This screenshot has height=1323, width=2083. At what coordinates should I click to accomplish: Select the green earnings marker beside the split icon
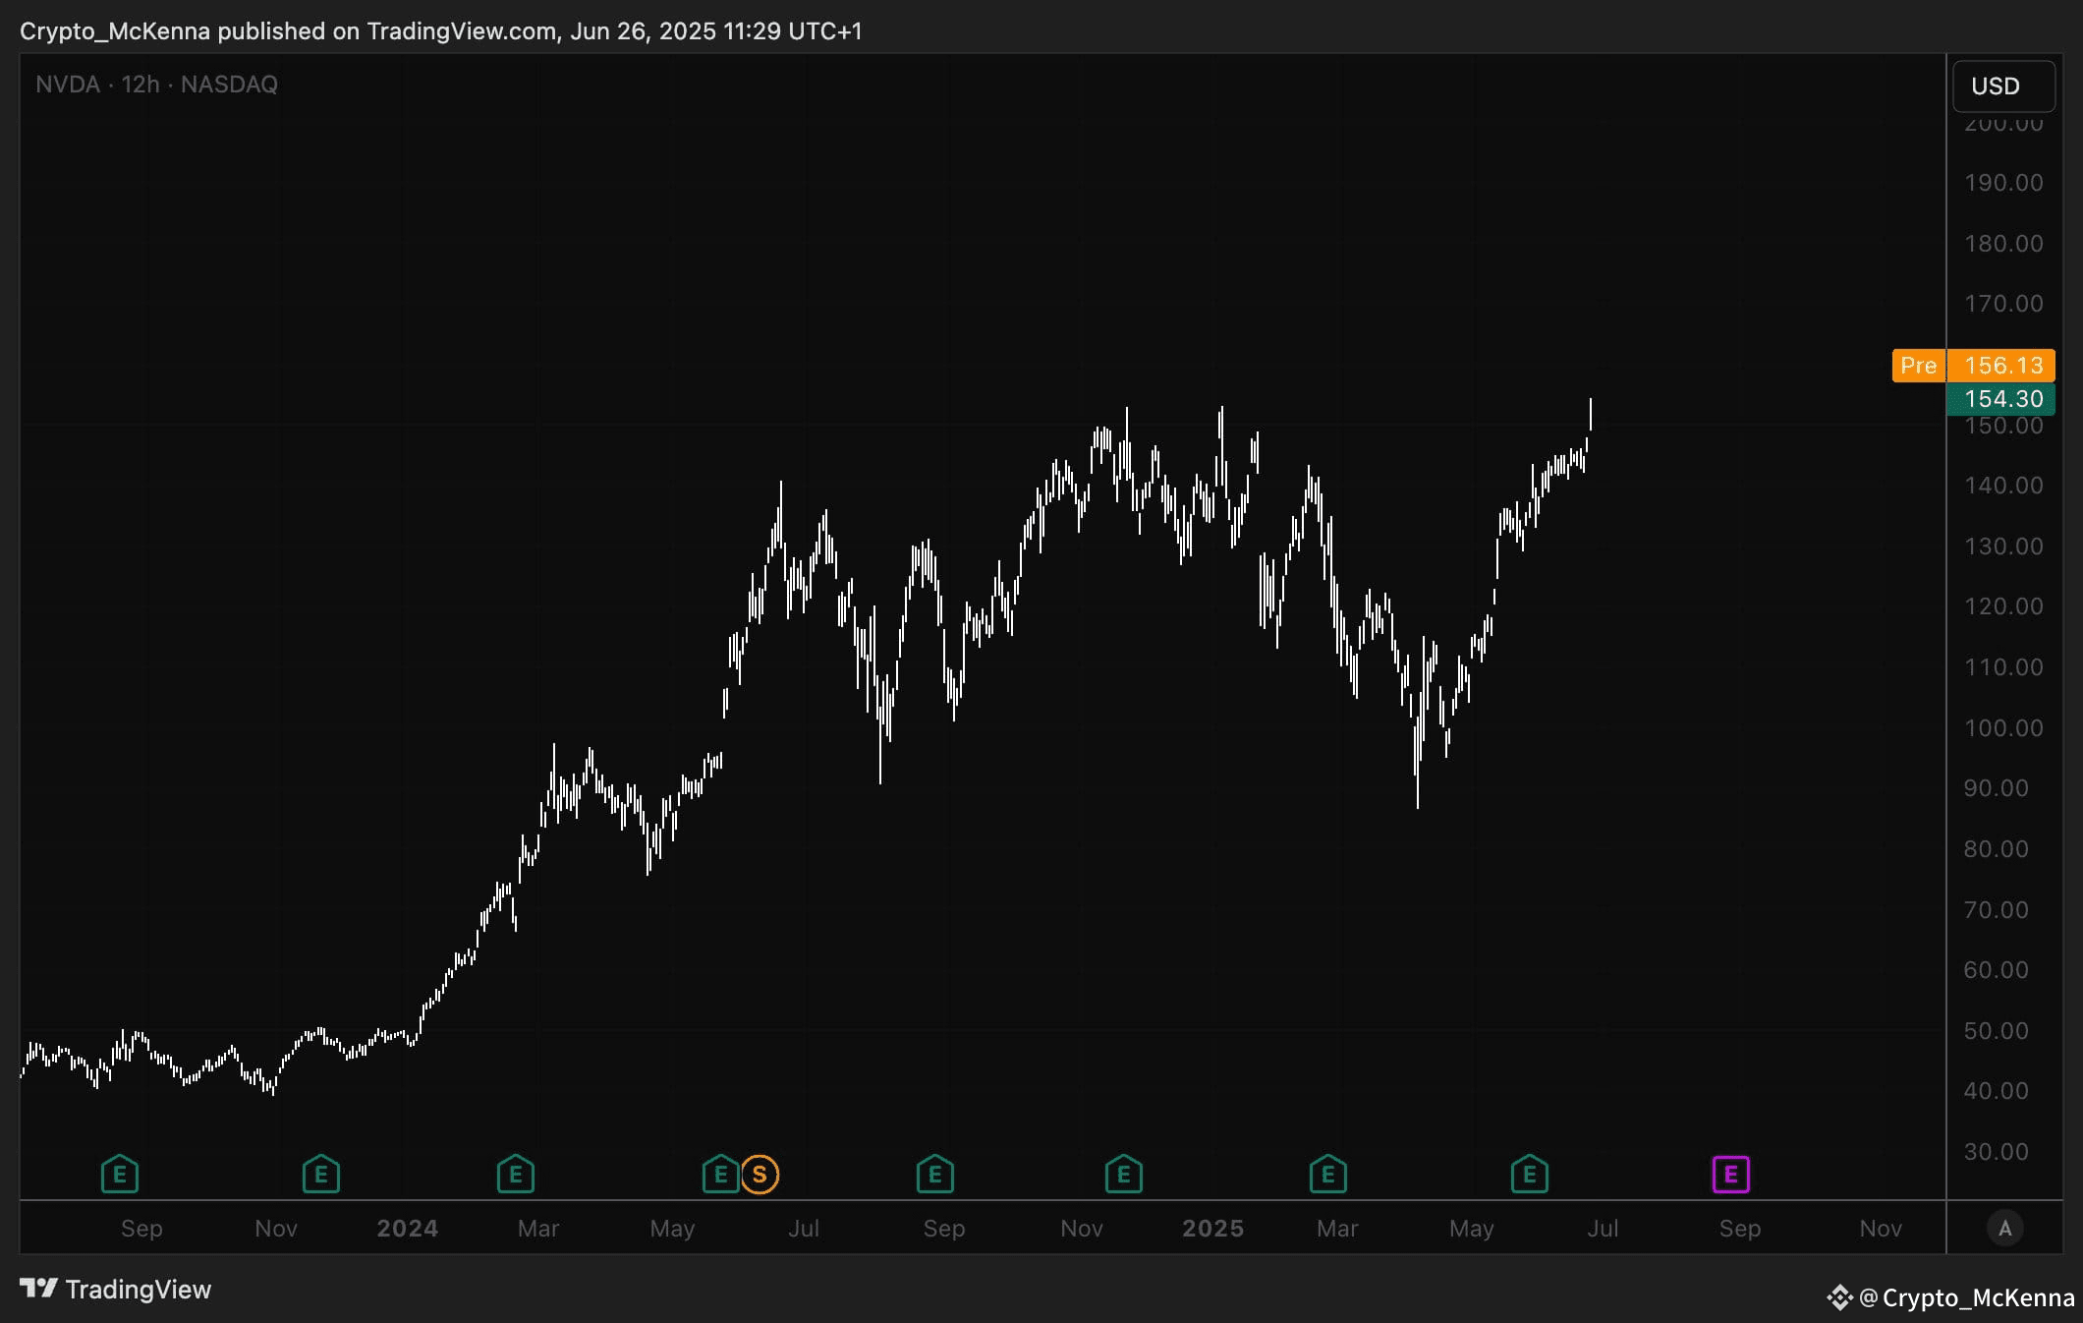(720, 1174)
